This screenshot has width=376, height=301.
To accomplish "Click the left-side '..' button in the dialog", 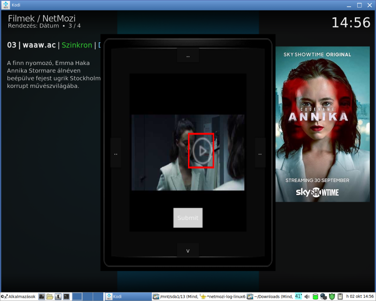I will [116, 153].
